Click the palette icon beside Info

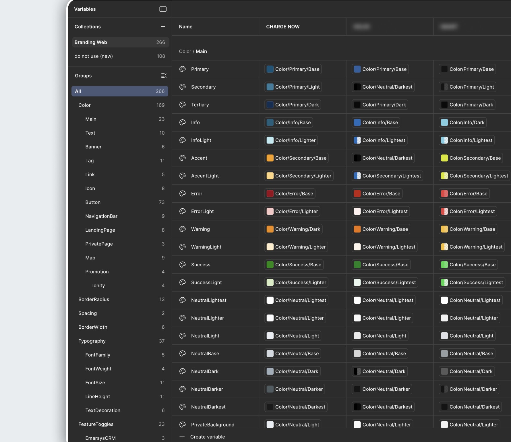pyautogui.click(x=183, y=123)
